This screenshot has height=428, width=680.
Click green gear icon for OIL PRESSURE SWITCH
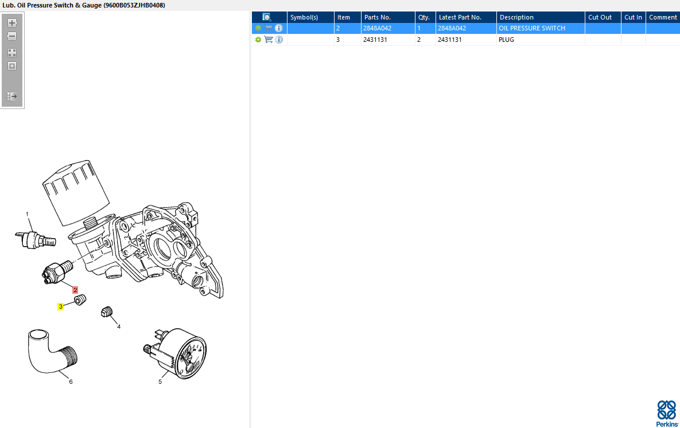[258, 28]
